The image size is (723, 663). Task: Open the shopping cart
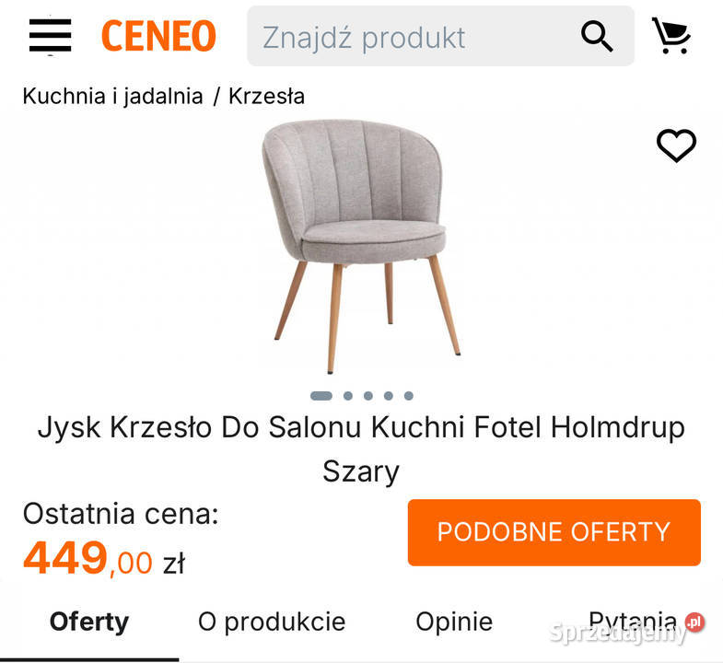coord(671,36)
